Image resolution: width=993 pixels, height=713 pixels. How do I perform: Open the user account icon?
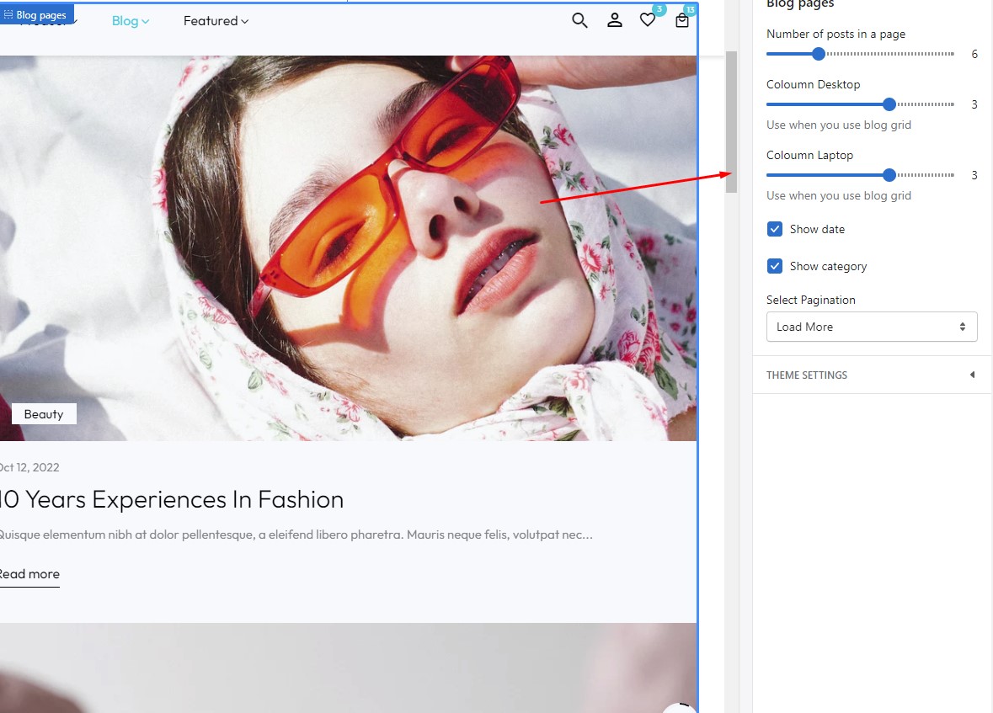click(x=615, y=20)
